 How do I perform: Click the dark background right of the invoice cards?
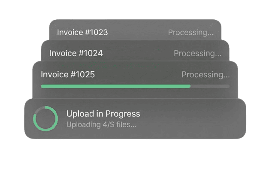(x=253, y=64)
